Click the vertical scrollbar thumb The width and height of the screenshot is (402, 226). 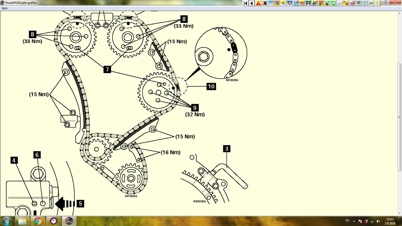pyautogui.click(x=399, y=117)
